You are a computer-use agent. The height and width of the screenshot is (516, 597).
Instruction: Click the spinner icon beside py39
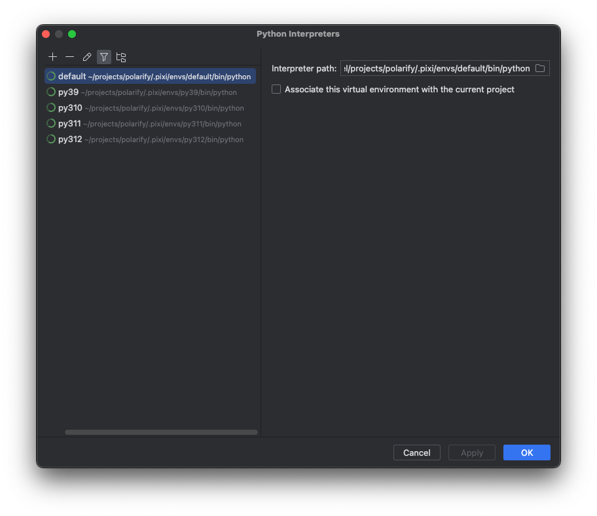pyautogui.click(x=51, y=92)
